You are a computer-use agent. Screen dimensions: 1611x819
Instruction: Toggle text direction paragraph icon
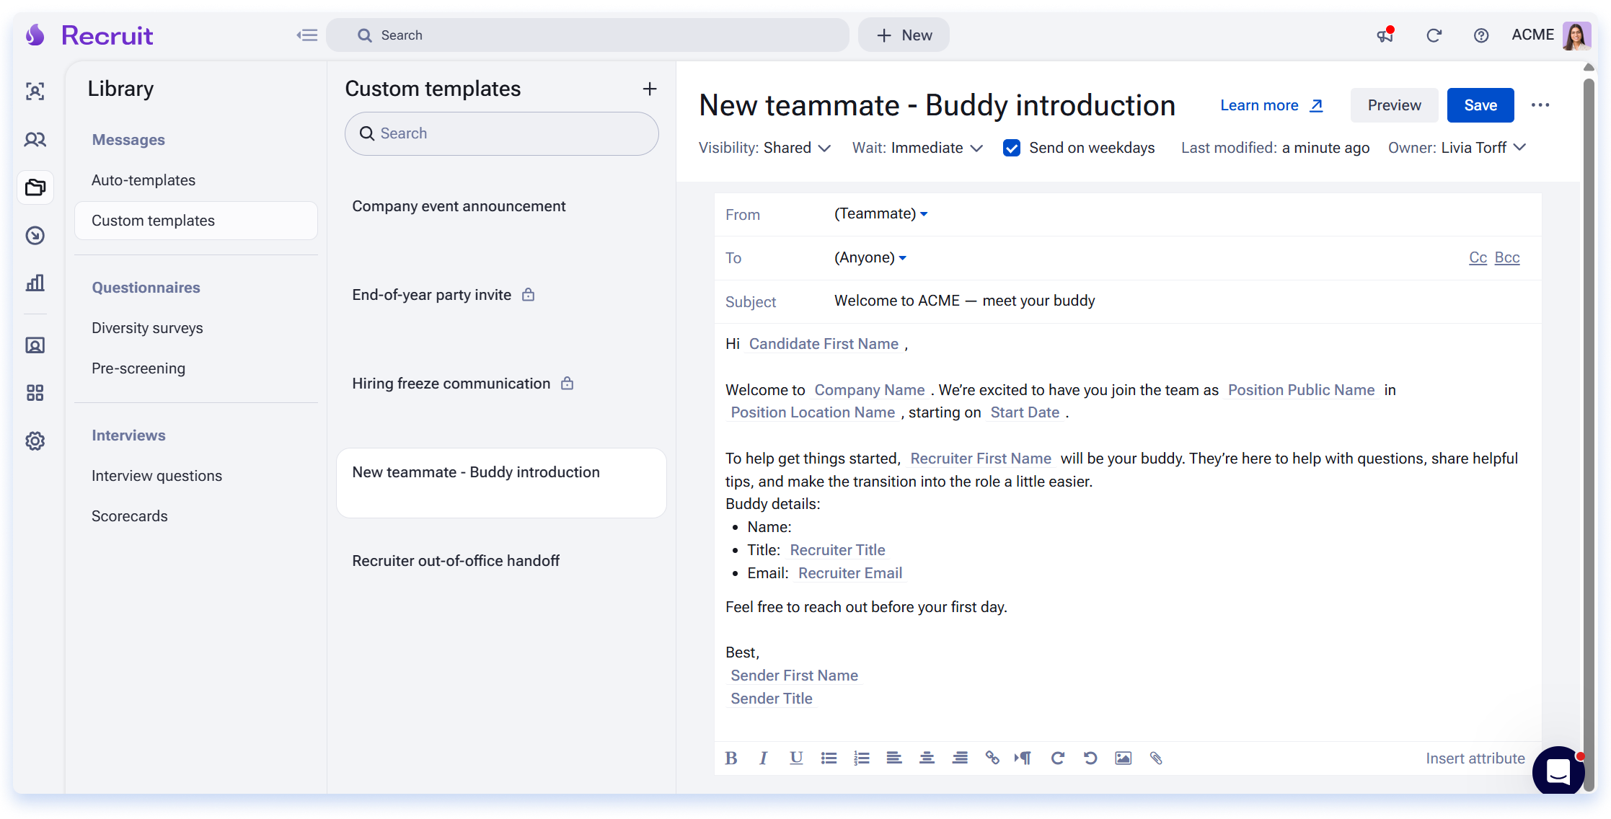1023,758
